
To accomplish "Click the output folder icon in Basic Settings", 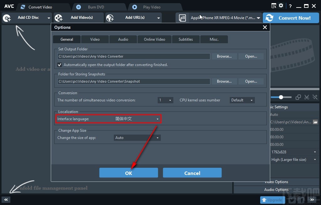I will (315, 122).
